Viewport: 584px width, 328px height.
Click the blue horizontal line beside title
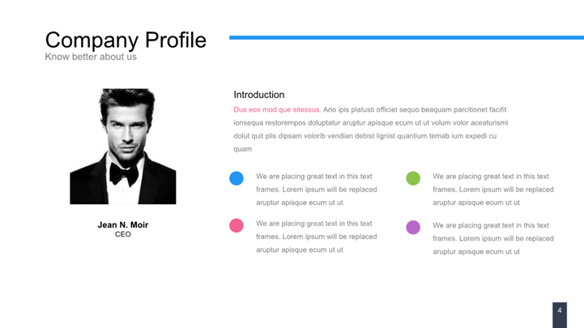coord(406,37)
